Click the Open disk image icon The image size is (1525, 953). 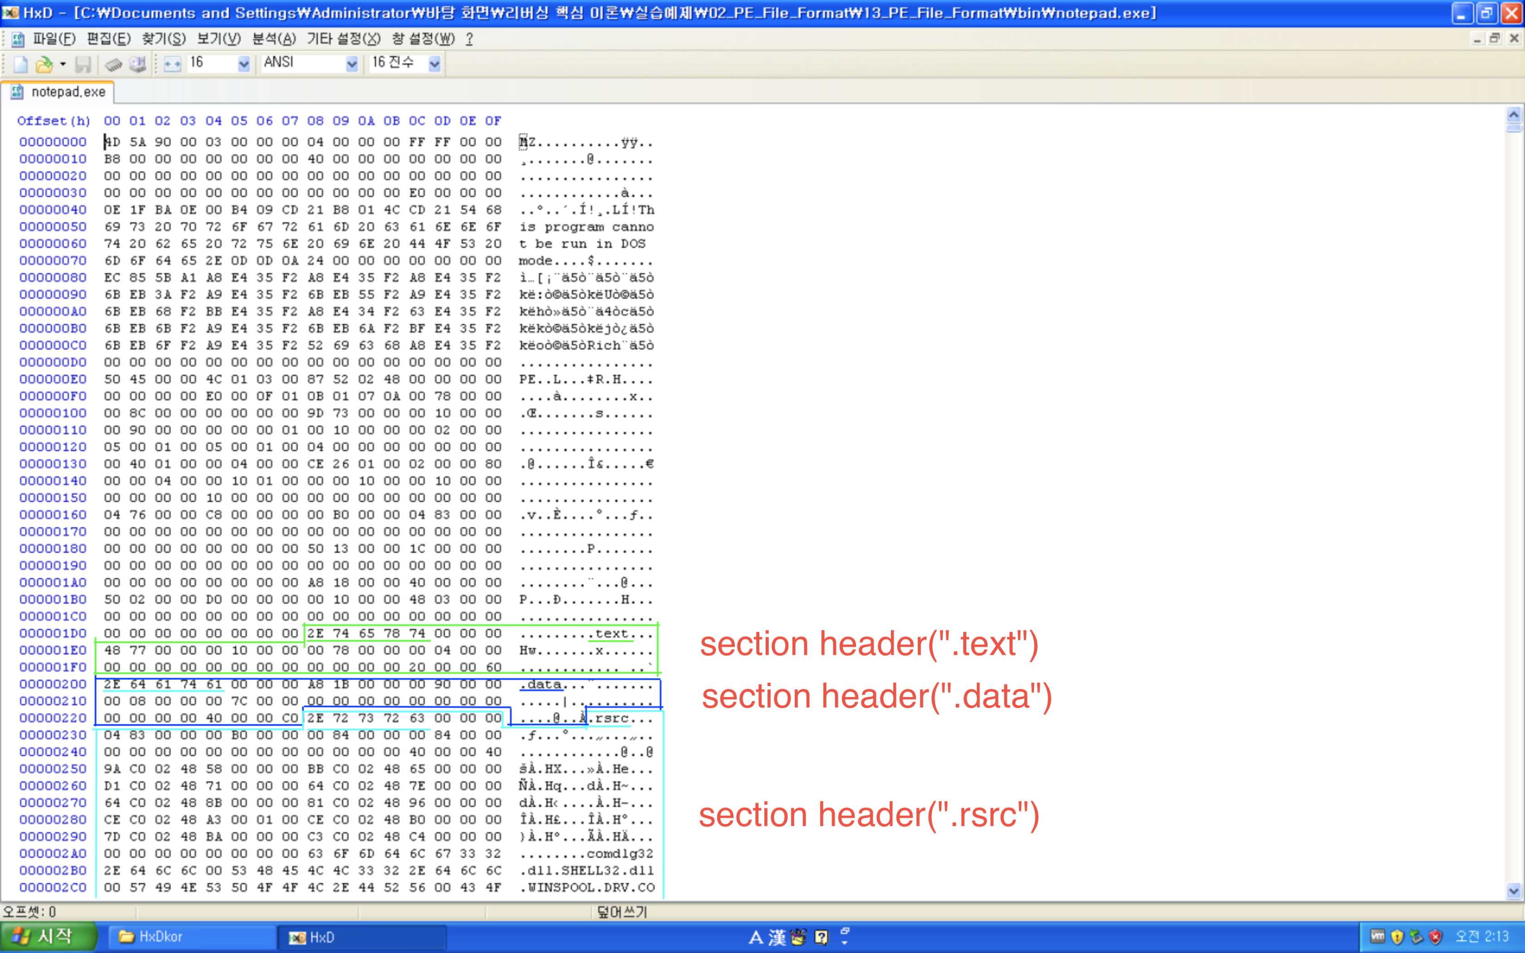click(x=138, y=64)
